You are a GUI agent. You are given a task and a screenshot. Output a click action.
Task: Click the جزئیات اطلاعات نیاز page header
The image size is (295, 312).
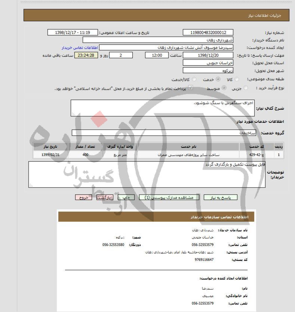click(156, 15)
